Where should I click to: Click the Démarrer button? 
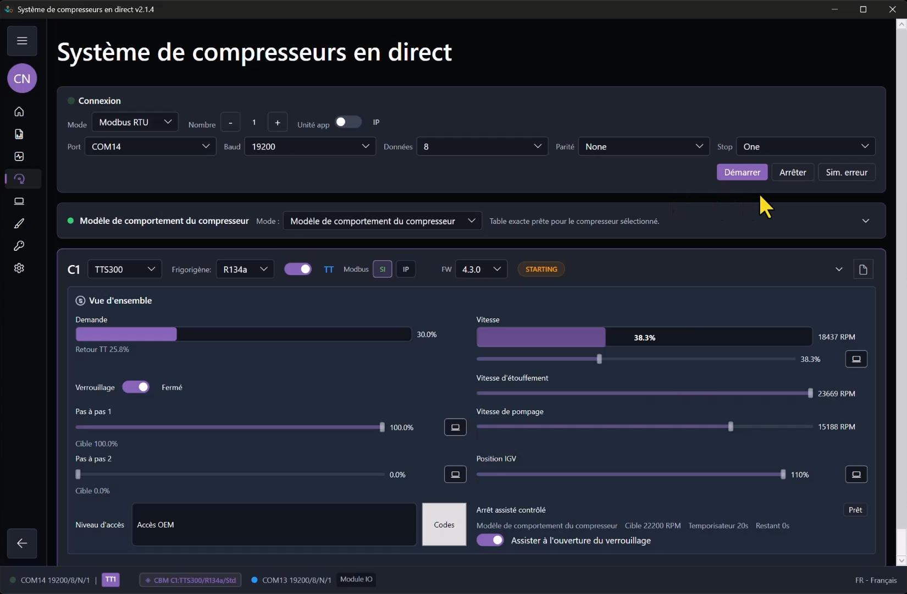[x=742, y=172]
